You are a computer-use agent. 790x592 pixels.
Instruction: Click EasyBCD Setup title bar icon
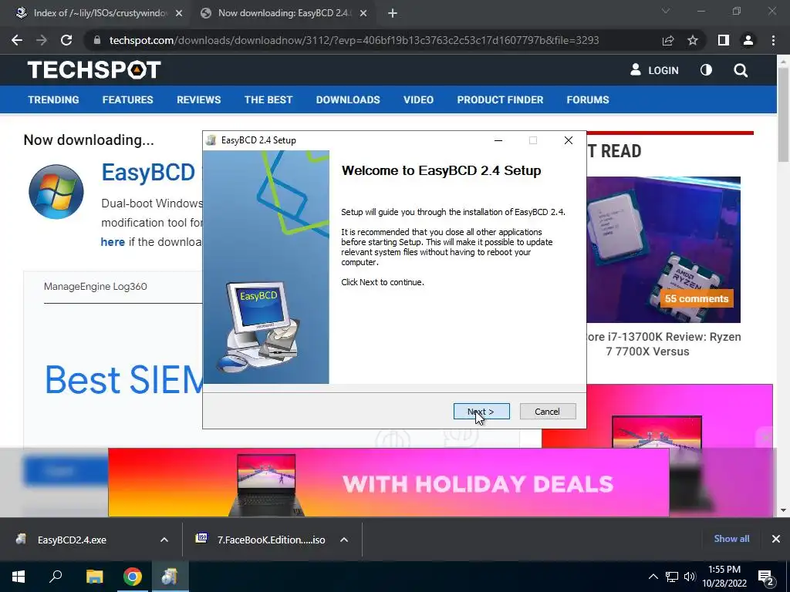pos(211,140)
